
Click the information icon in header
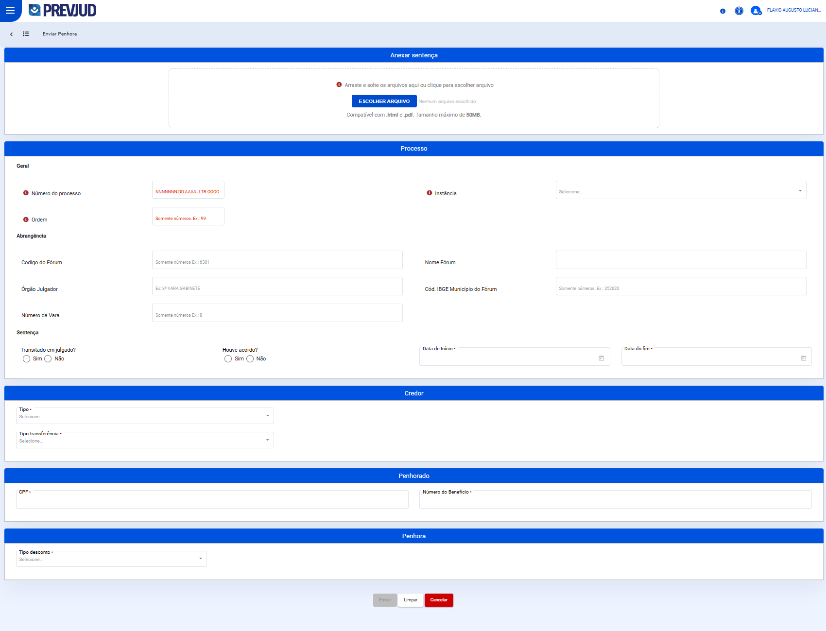[x=723, y=11]
